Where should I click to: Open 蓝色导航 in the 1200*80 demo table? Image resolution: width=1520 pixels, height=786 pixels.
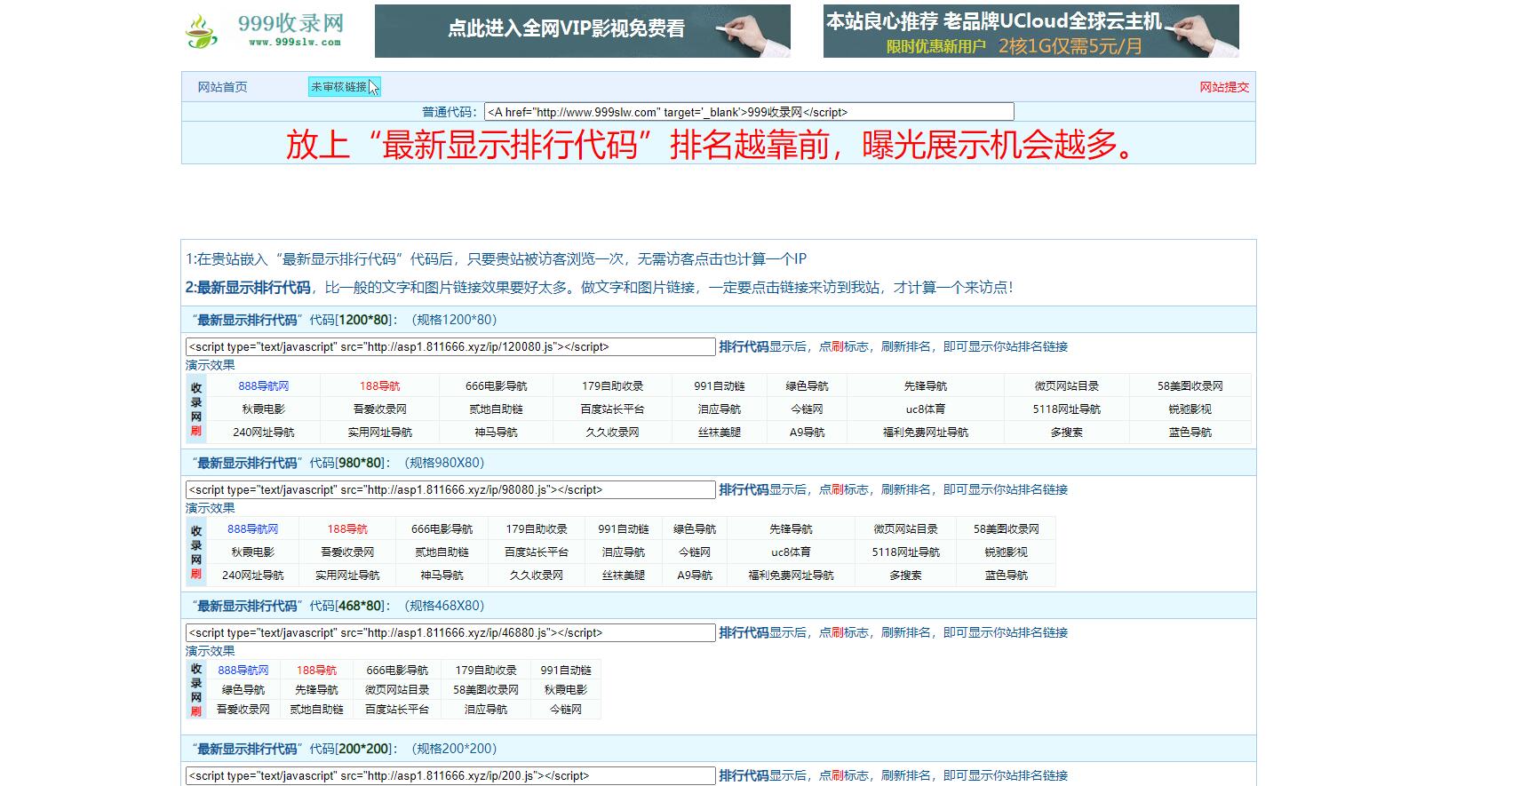tap(1190, 433)
